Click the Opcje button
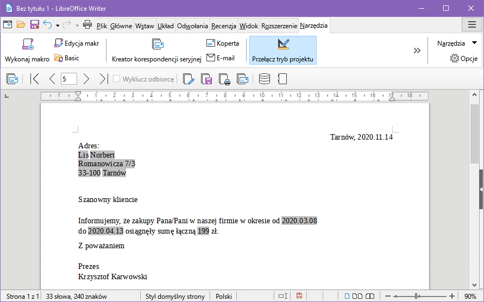The image size is (484, 302). 464,59
